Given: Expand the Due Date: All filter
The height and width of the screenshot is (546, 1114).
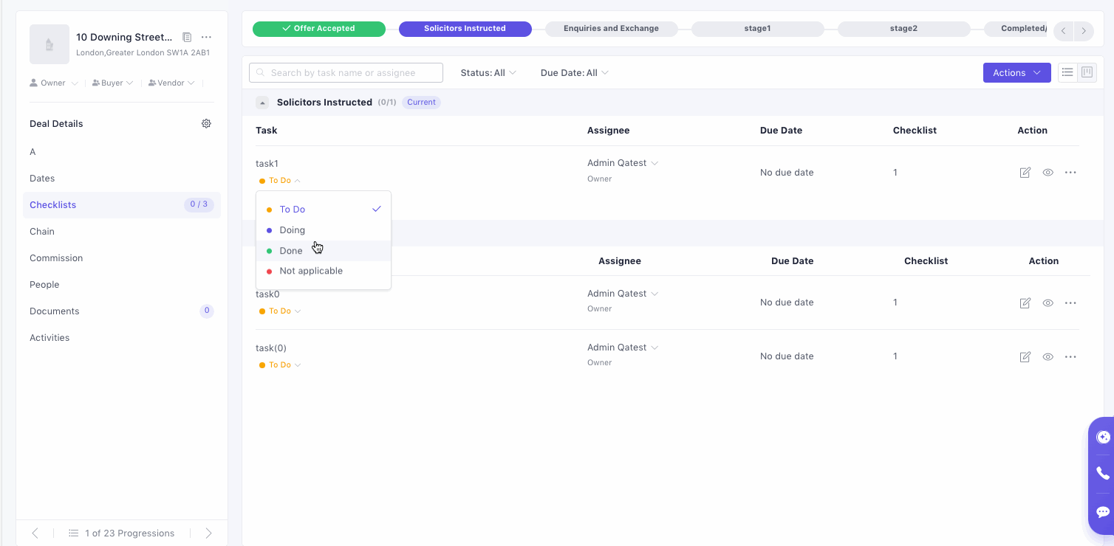Looking at the screenshot, I should [x=574, y=73].
